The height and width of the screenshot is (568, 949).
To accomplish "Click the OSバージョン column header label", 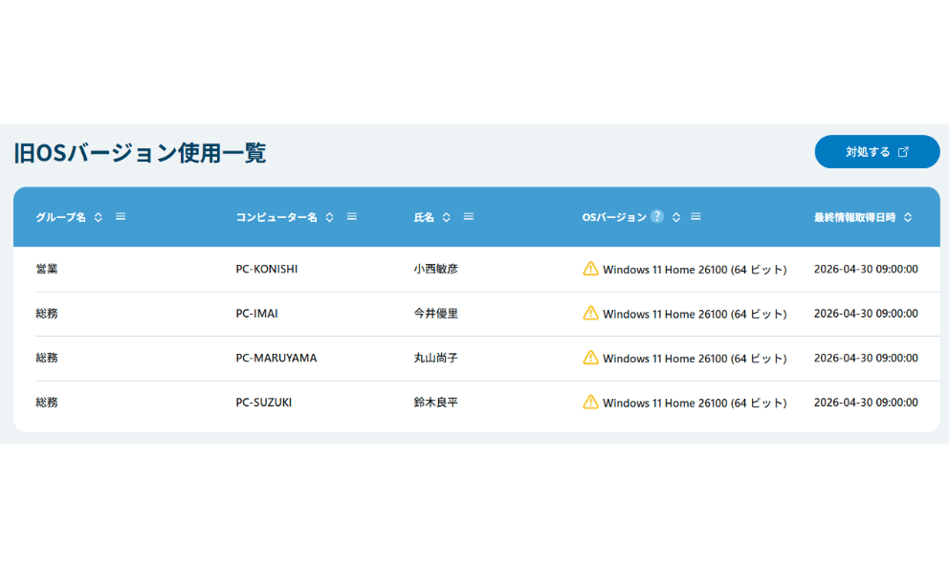I will coord(614,217).
